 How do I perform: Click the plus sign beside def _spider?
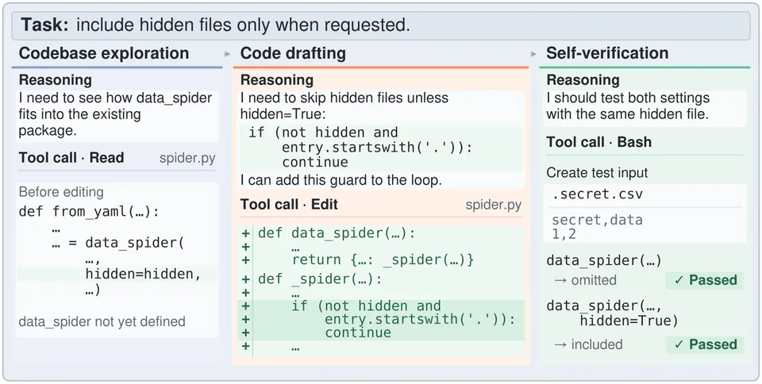tap(246, 279)
